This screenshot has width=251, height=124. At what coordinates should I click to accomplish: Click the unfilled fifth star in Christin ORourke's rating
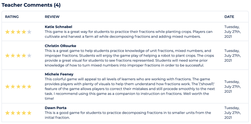29,56
